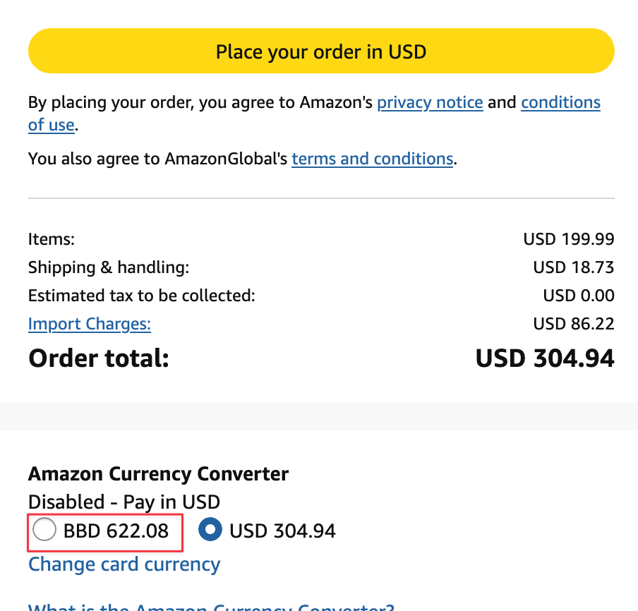Click the Items price USD 199.99
The image size is (638, 611).
coord(569,239)
